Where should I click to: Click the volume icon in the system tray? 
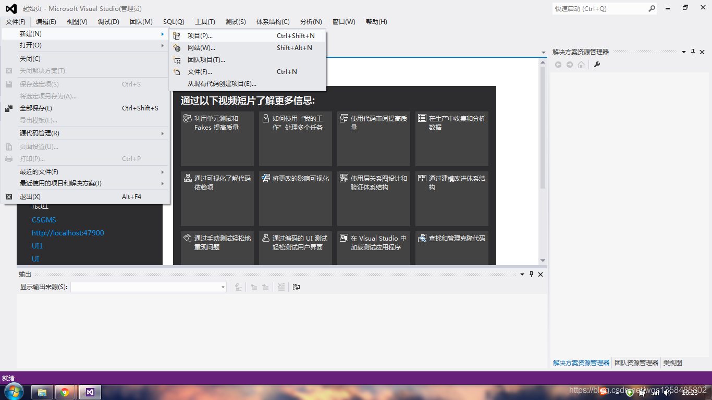click(x=667, y=393)
